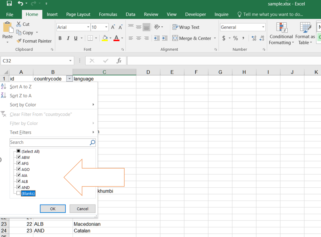Switch to the Formulas tab
This screenshot has width=321, height=237.
point(108,14)
